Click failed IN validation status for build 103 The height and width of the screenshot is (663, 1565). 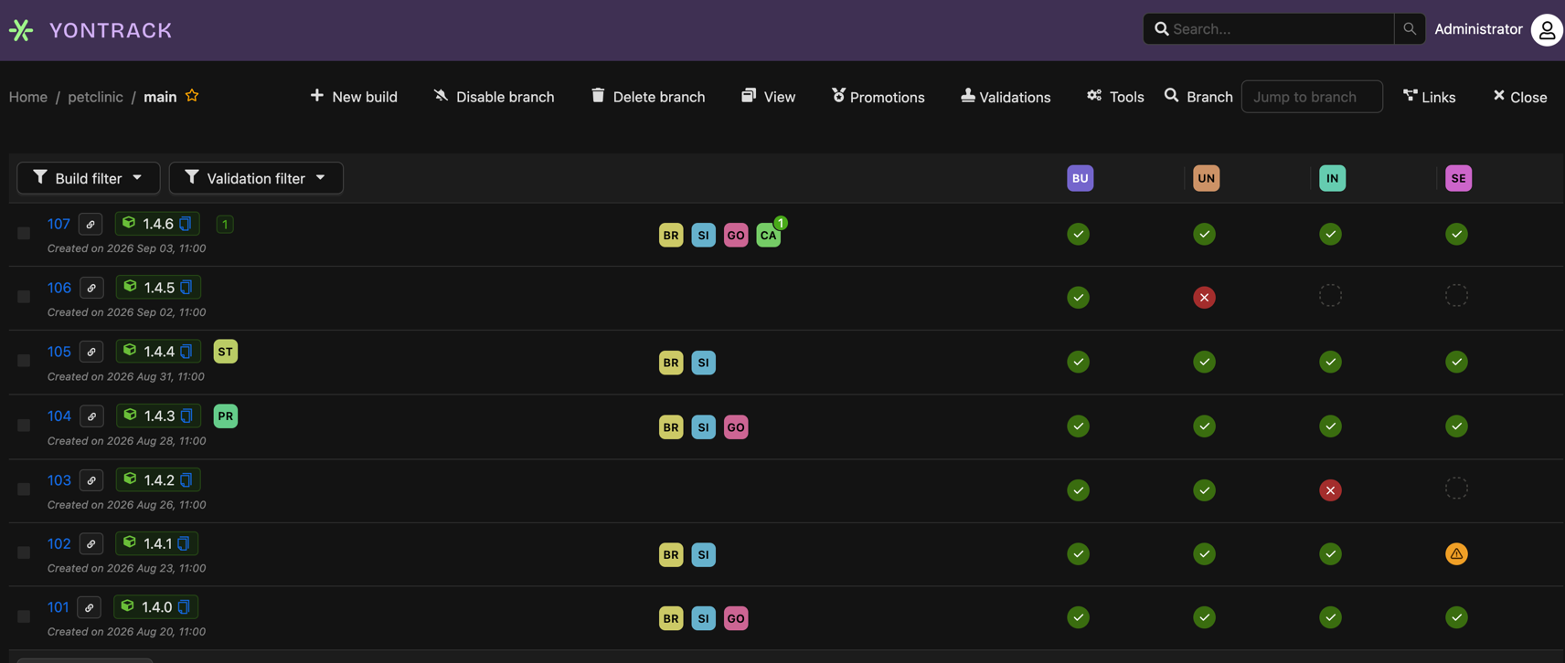click(x=1331, y=490)
